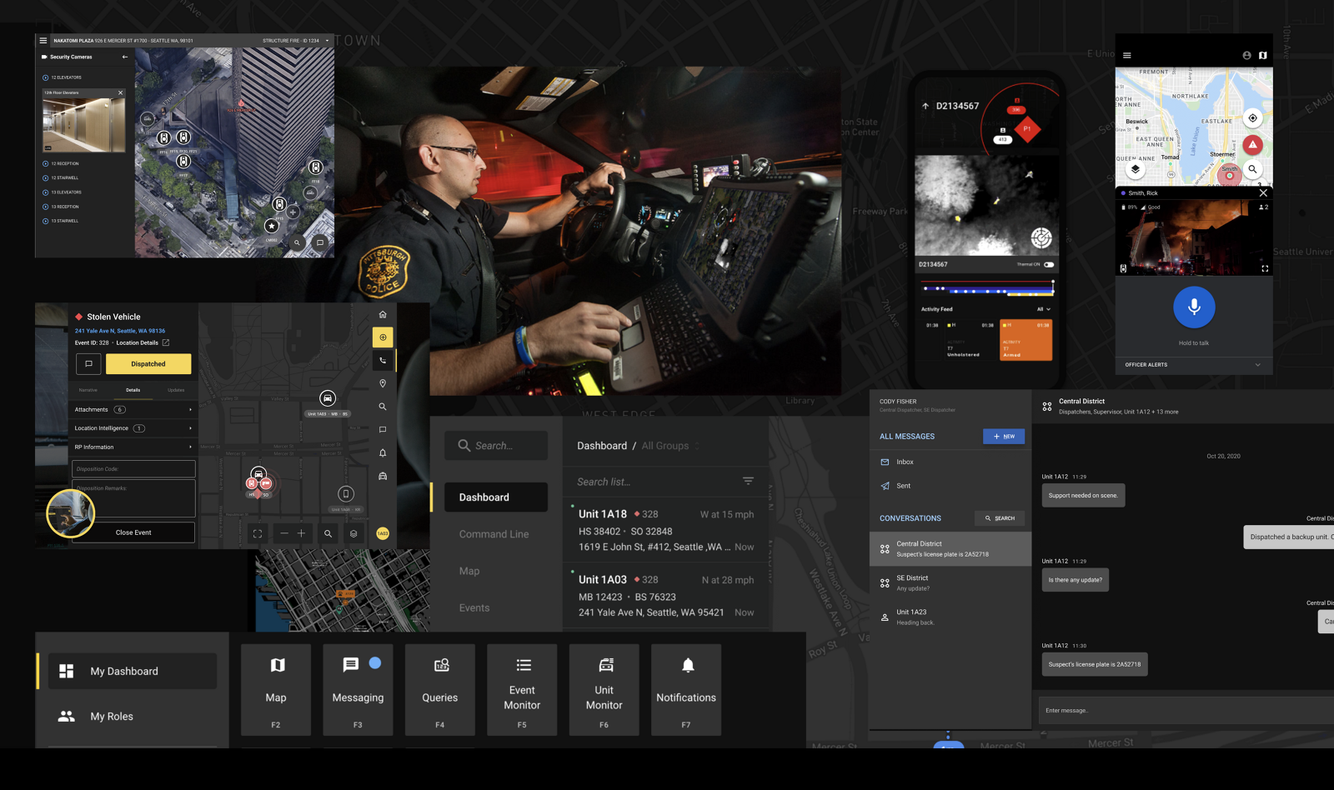This screenshot has height=790, width=1334.
Task: Open the All Groups dropdown
Action: point(670,446)
